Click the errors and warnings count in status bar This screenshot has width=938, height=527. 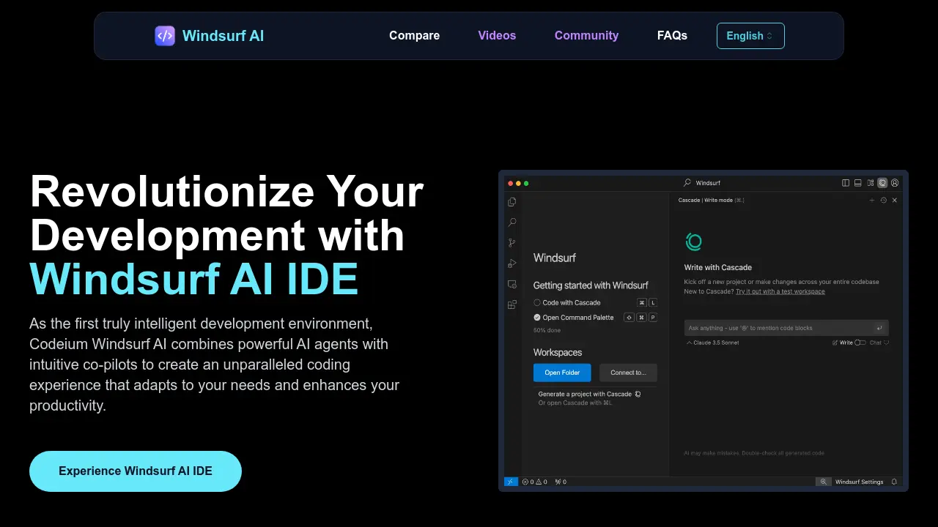coord(535,482)
